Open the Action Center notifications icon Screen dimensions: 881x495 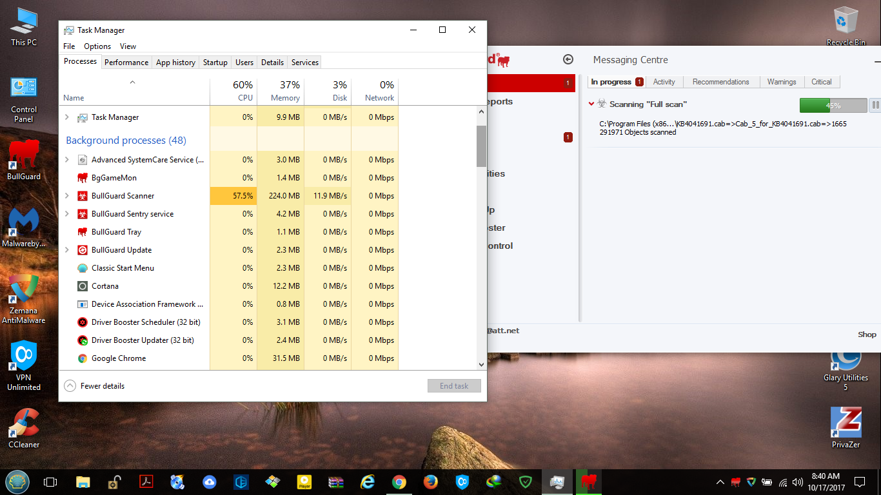860,481
